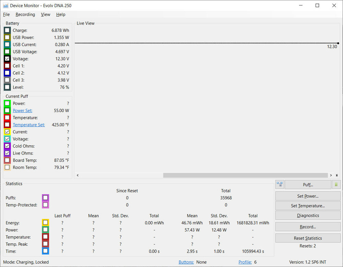
Task: Enable the Power Set checkbox
Action: [7, 110]
